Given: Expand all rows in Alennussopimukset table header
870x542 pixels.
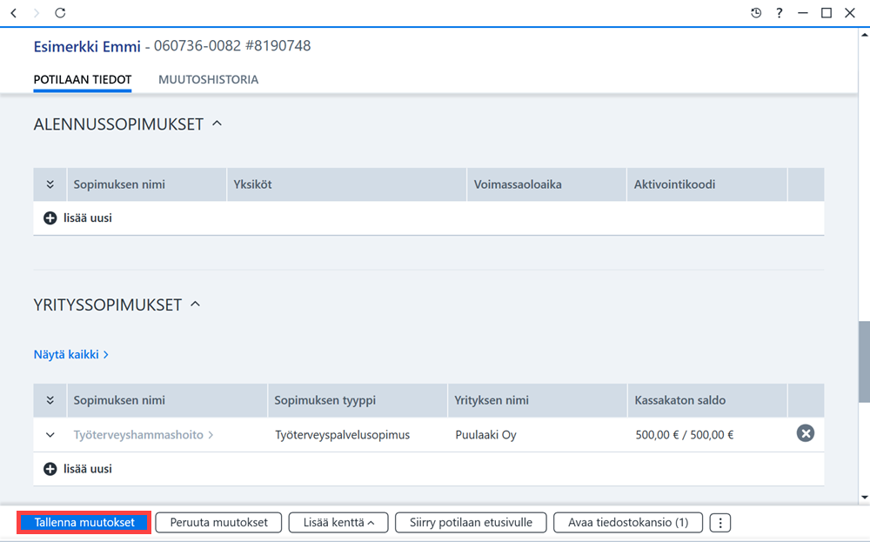Looking at the screenshot, I should point(50,184).
